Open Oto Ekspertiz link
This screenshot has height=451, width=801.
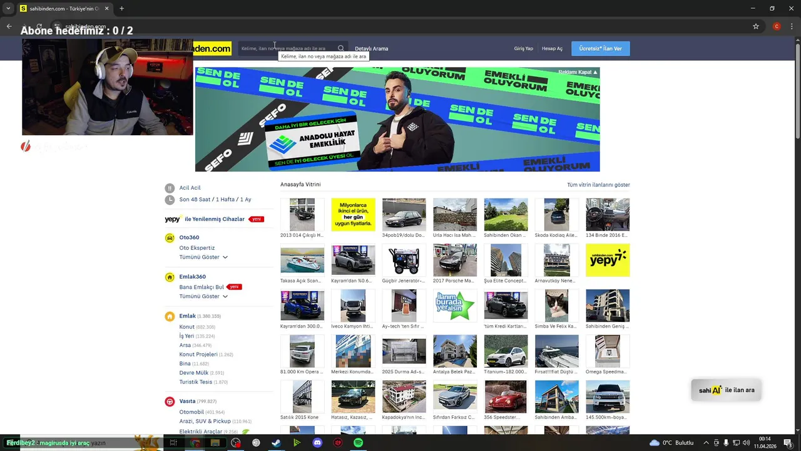click(197, 248)
